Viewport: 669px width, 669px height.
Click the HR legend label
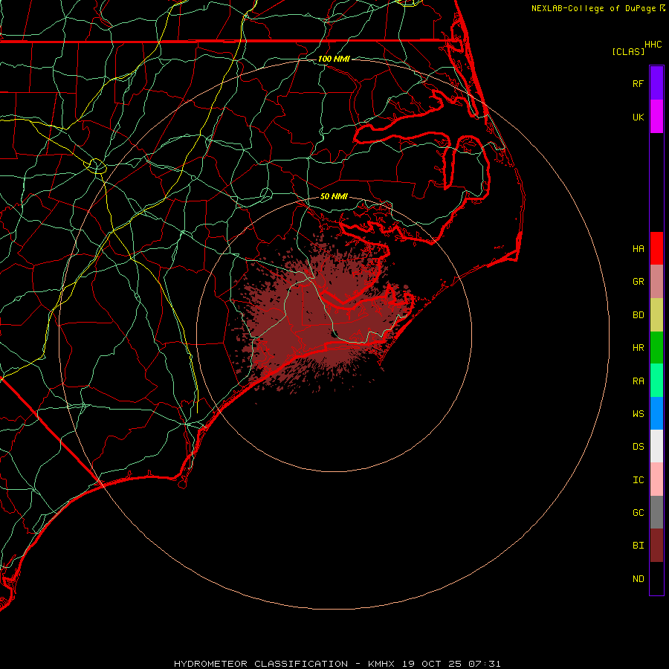638,348
